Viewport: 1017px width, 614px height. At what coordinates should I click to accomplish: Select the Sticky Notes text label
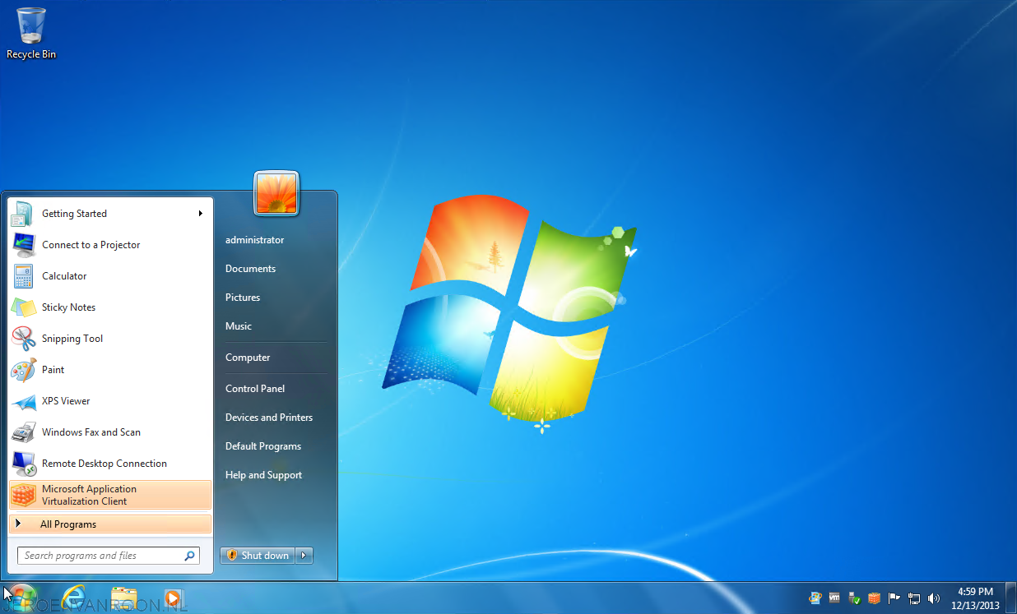pyautogui.click(x=69, y=307)
